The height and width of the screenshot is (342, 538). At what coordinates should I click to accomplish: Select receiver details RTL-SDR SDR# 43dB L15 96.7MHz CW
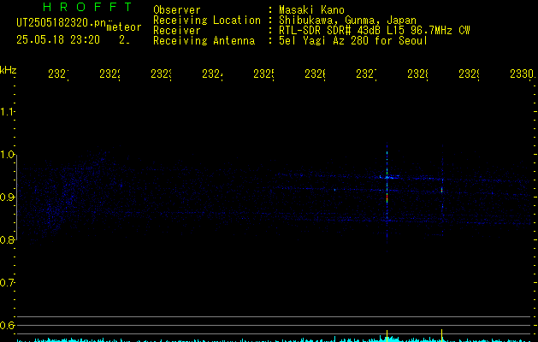375,31
